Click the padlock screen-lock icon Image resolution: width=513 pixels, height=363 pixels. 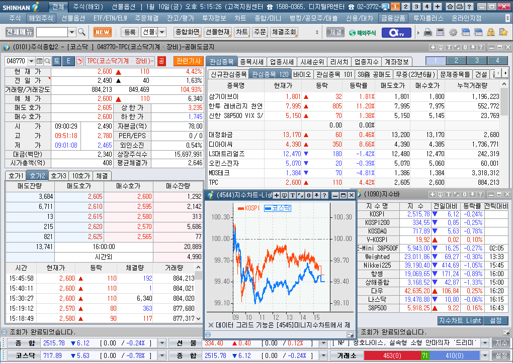click(490, 32)
